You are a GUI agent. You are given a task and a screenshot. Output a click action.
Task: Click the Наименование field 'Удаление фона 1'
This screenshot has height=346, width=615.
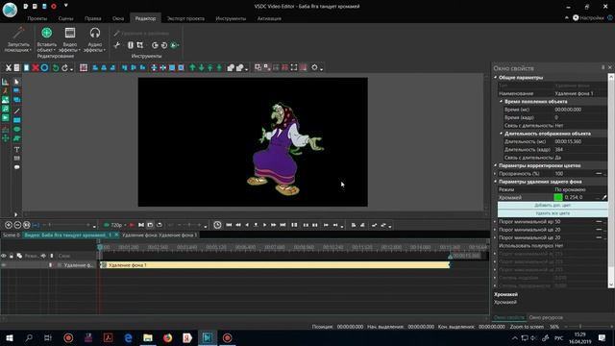580,93
